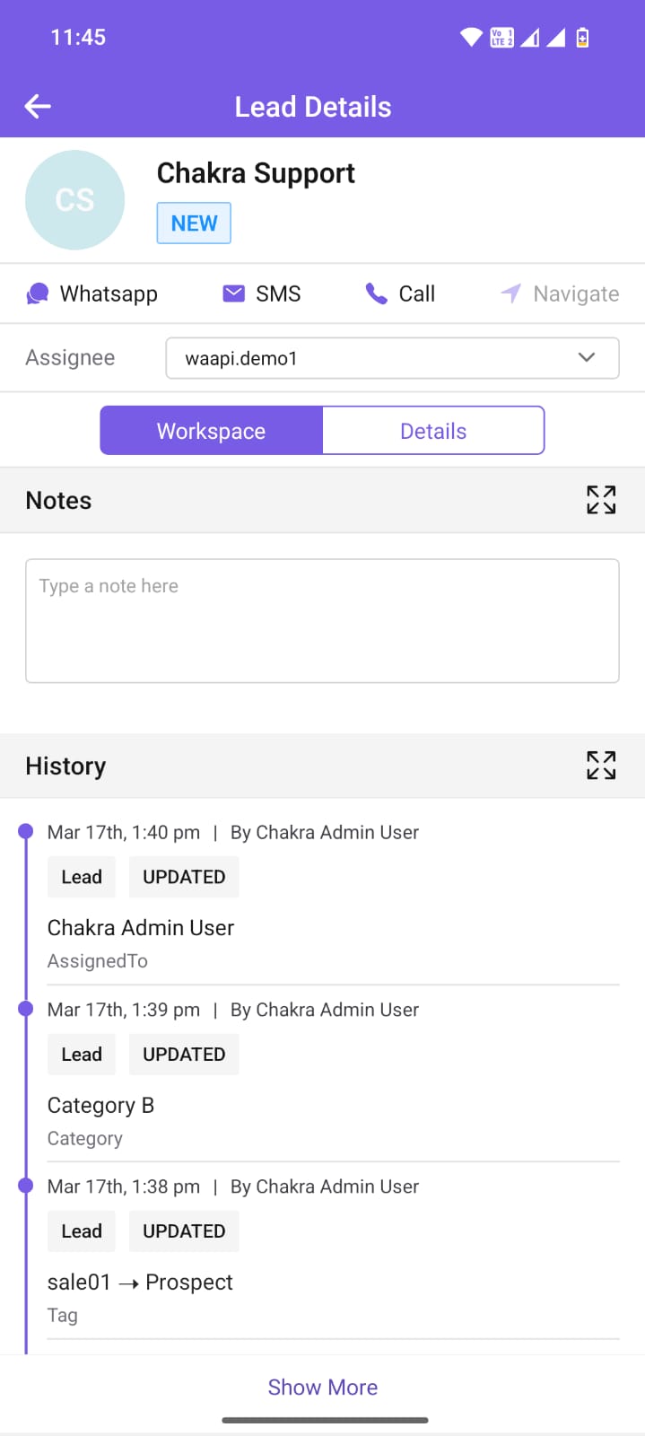Switch to the Details tab
The height and width of the screenshot is (1436, 645).
433,430
